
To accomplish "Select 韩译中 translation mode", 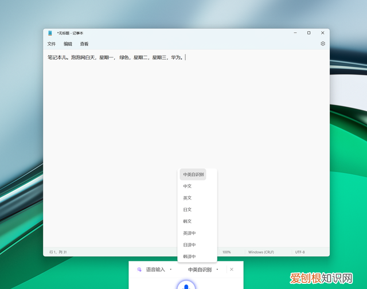I will point(189,256).
